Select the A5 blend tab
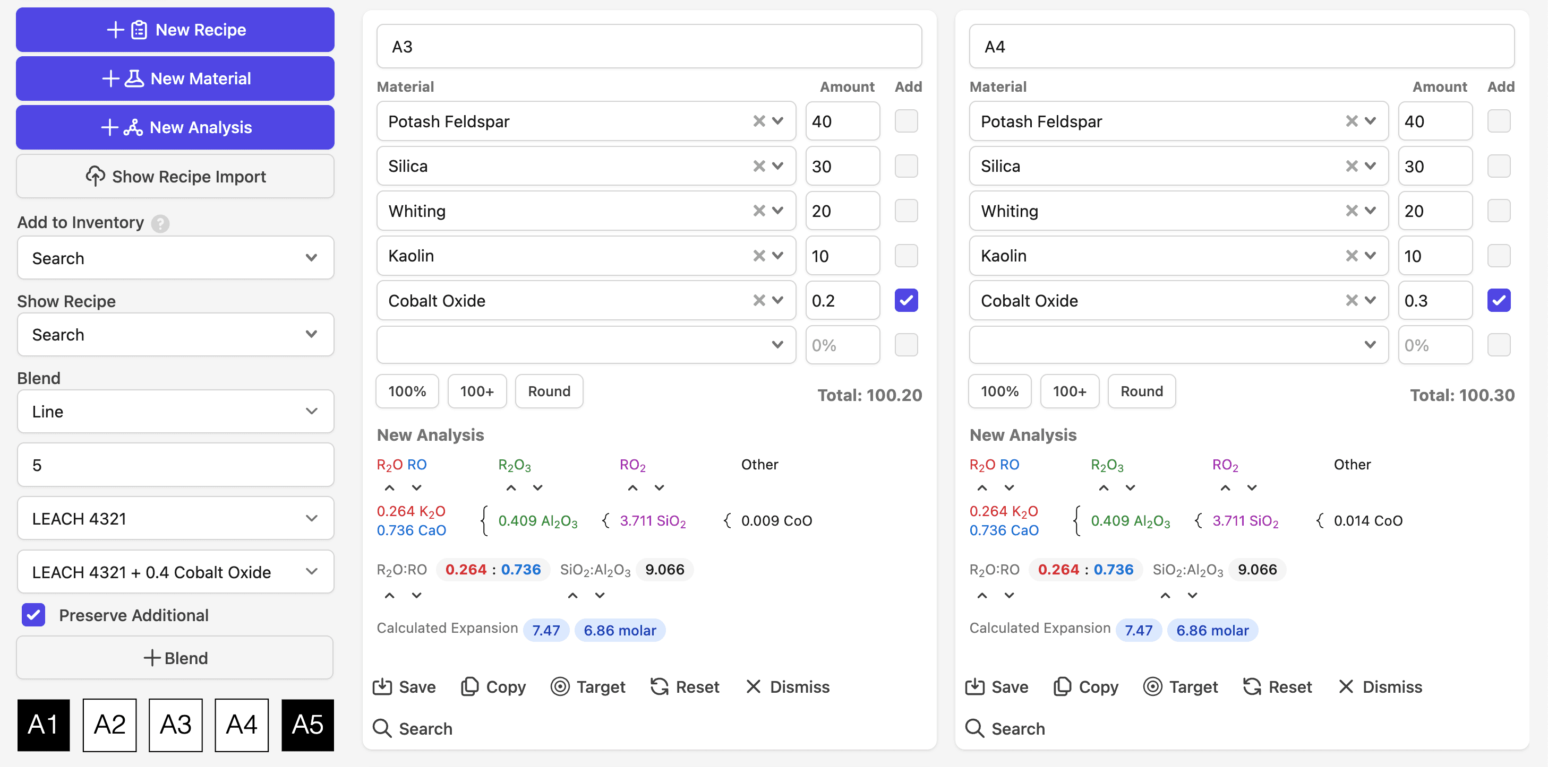 coord(307,725)
